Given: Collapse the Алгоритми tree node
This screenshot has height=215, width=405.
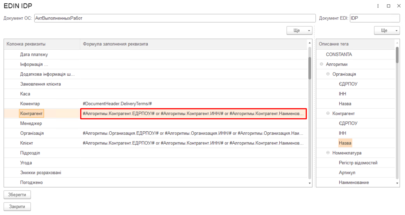Looking at the screenshot, I should [321, 64].
